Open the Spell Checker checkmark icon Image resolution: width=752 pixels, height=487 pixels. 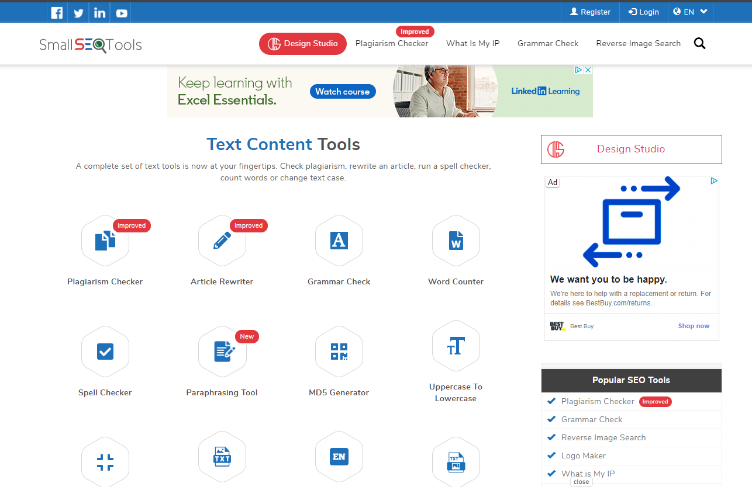tap(105, 351)
